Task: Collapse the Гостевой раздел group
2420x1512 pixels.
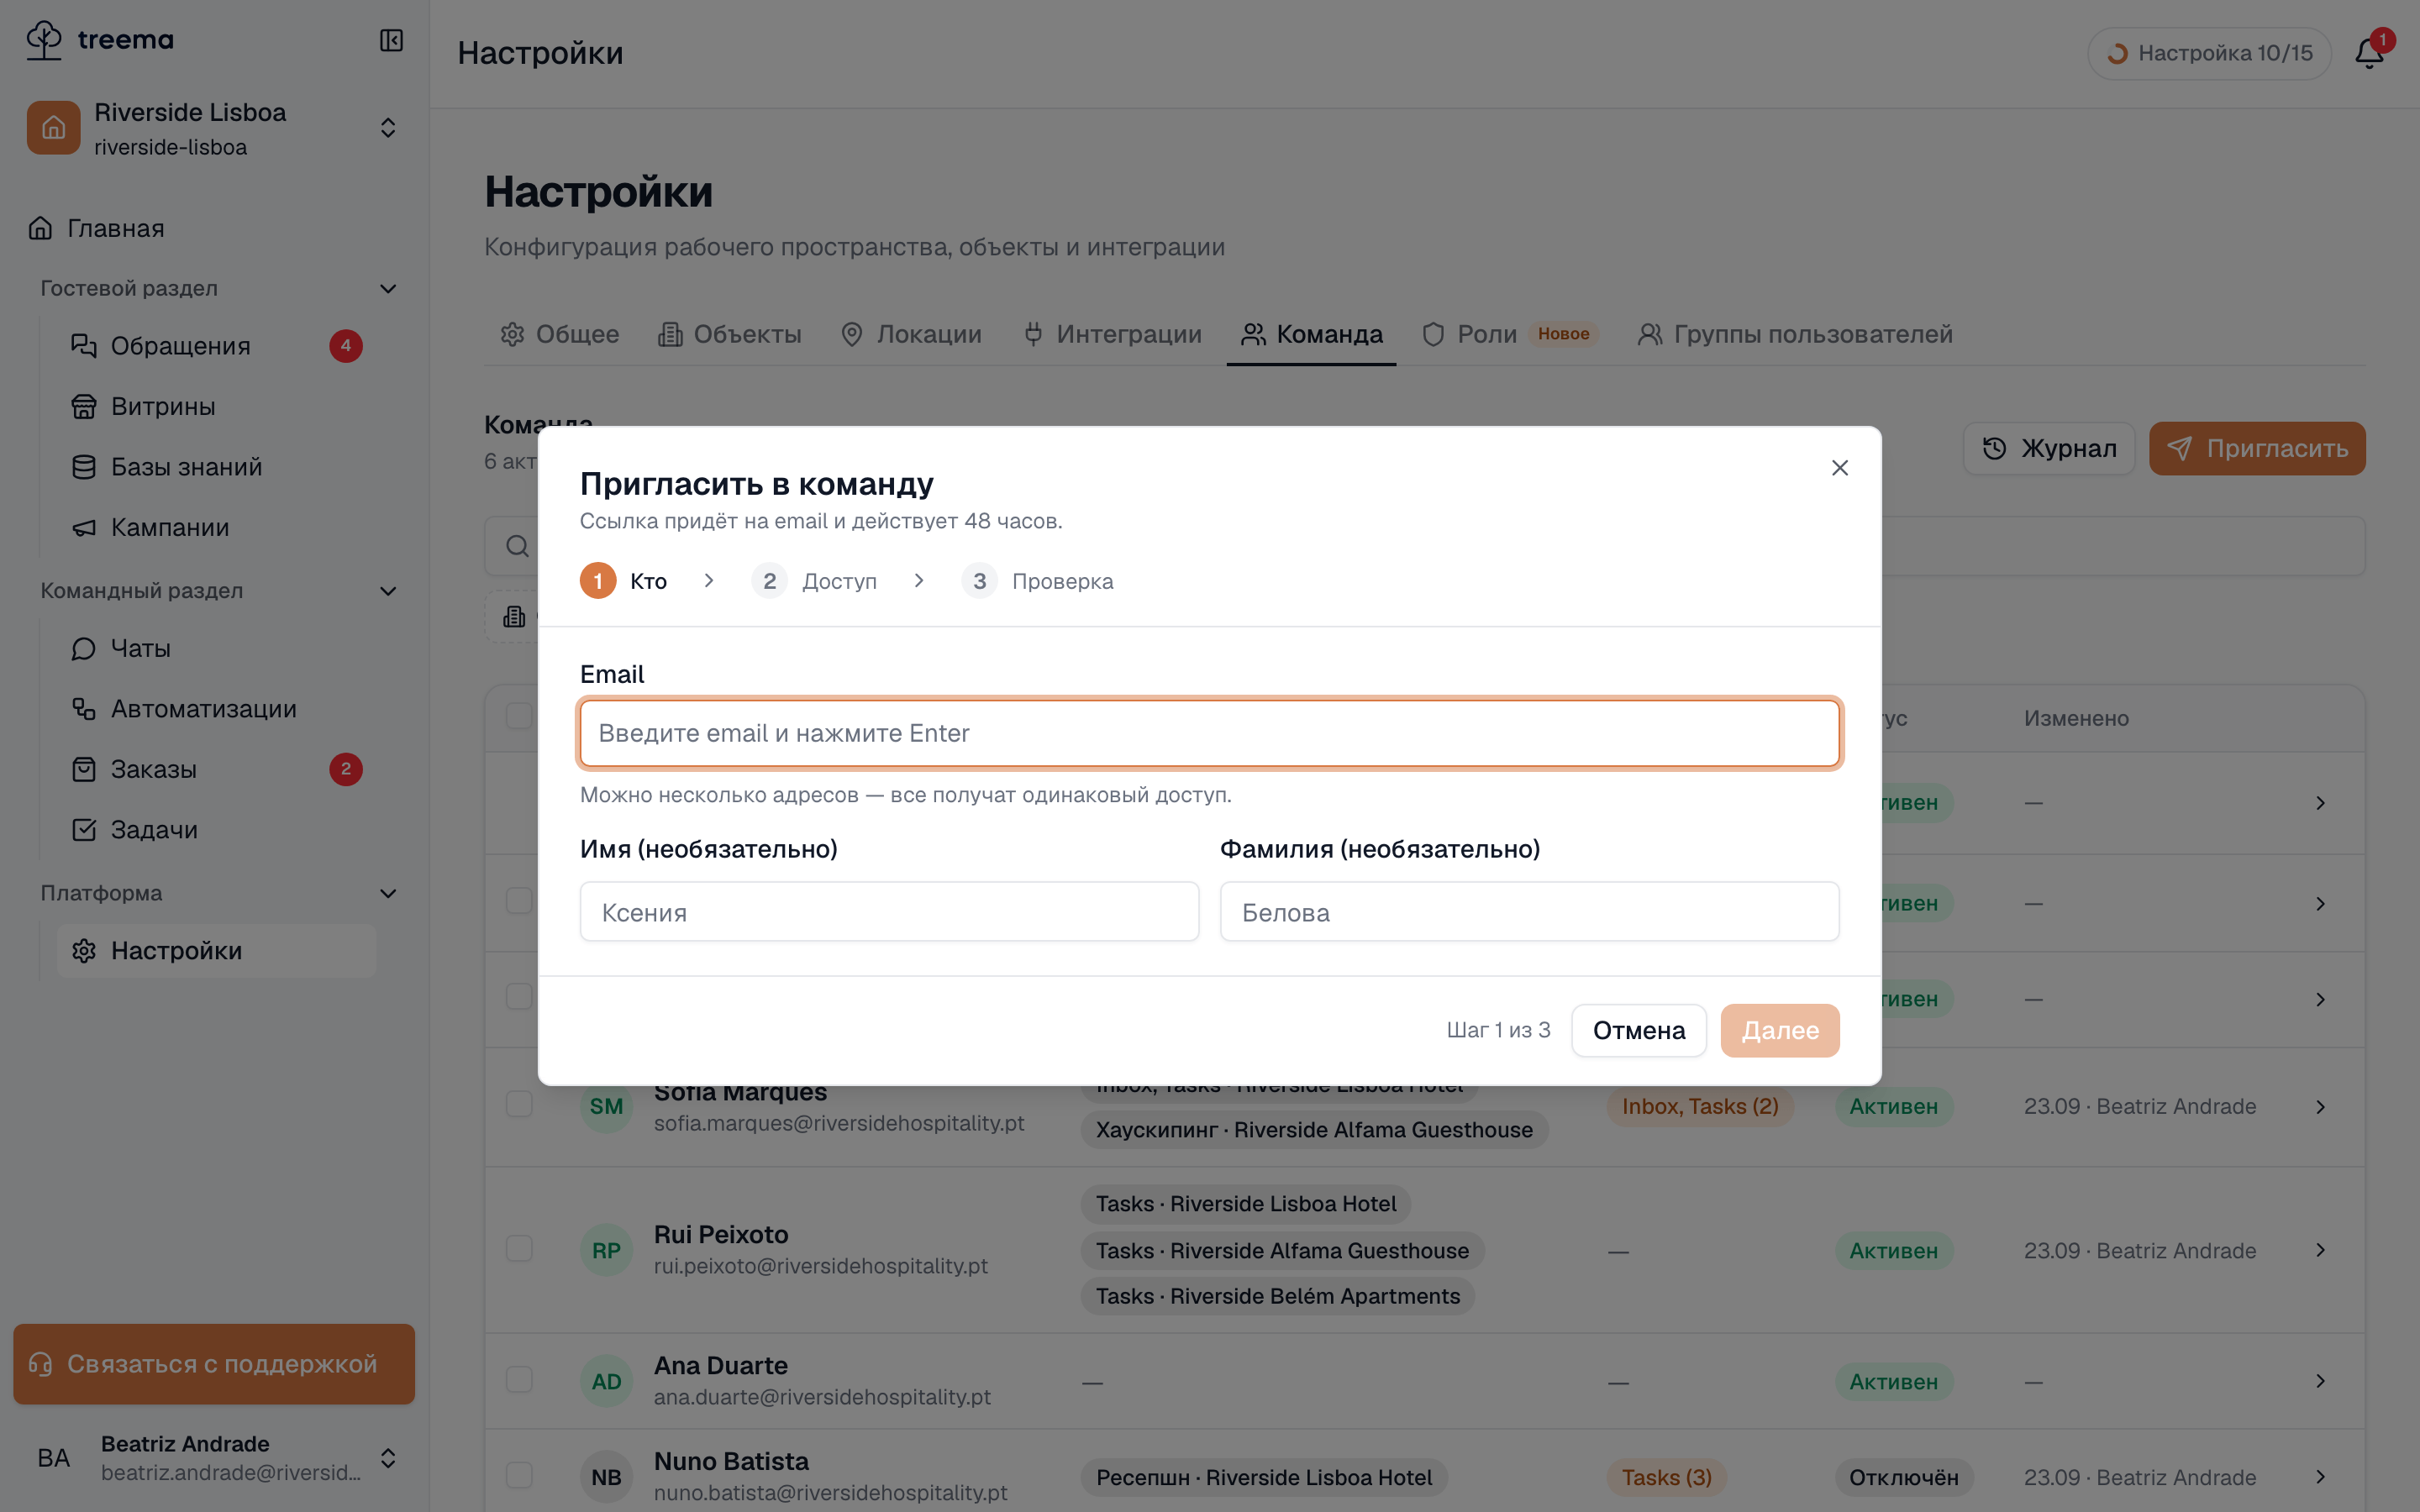Action: [388, 289]
